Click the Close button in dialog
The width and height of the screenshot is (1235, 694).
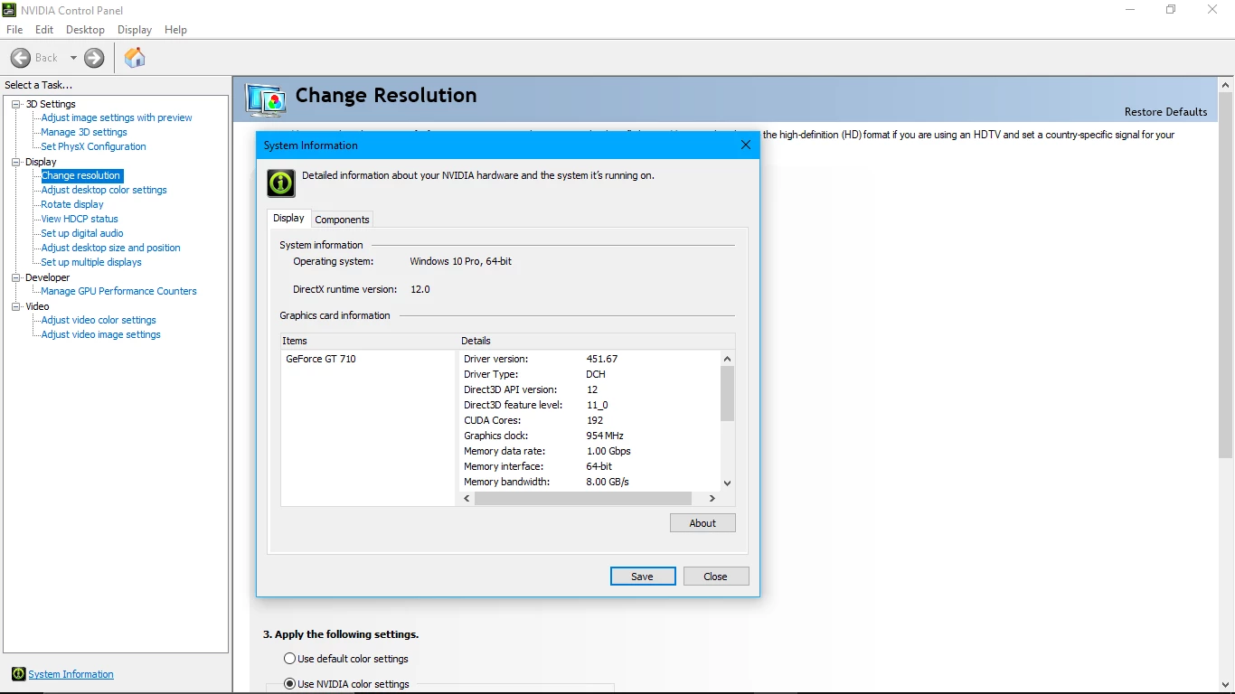click(x=716, y=577)
